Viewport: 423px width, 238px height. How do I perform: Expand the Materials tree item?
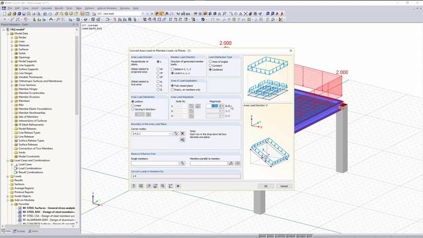coord(12,46)
